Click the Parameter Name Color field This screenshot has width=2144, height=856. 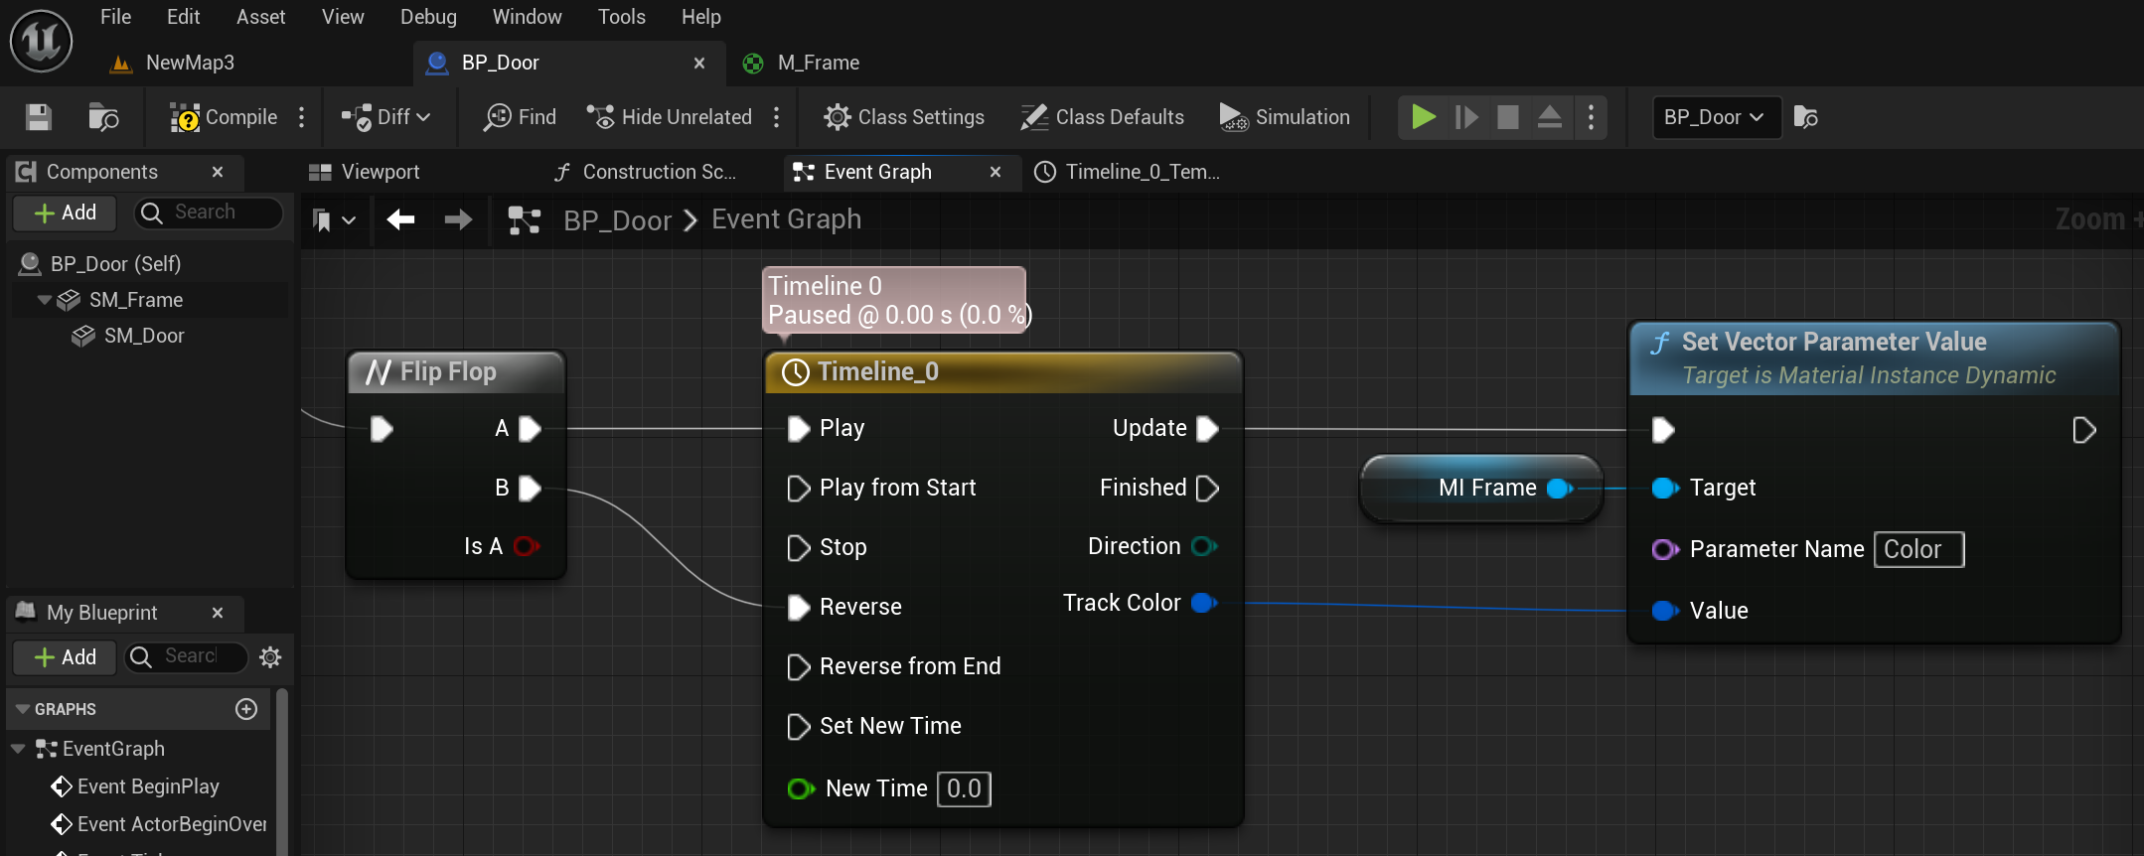click(x=1918, y=550)
